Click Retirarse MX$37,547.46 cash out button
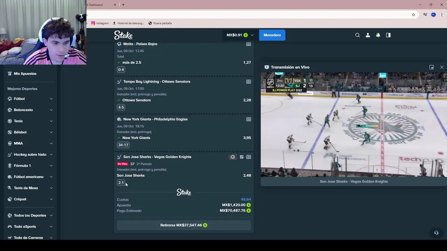Screen dimensions: 447x251 (x=184, y=225)
